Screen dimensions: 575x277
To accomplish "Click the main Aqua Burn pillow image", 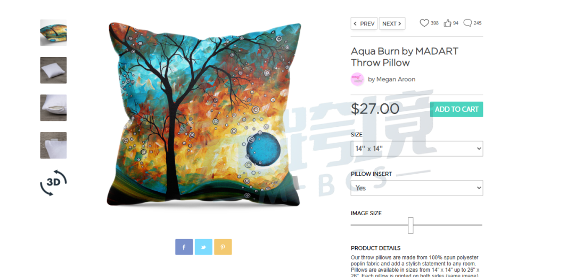I will pyautogui.click(x=204, y=115).
